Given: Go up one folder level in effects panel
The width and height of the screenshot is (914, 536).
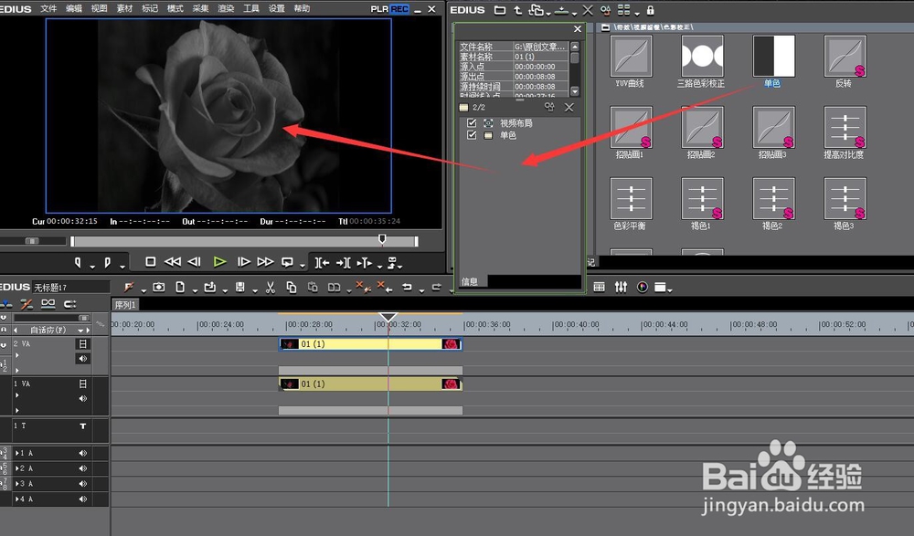Looking at the screenshot, I should pos(517,10).
